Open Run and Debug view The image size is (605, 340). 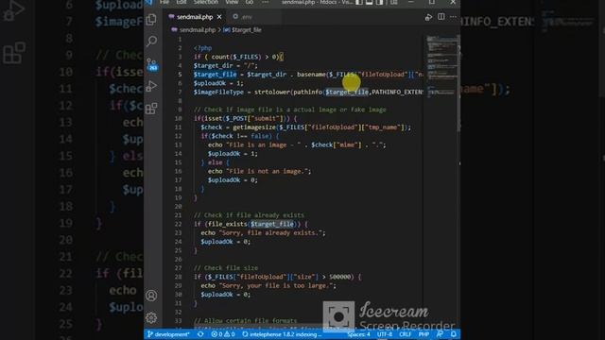[x=151, y=86]
